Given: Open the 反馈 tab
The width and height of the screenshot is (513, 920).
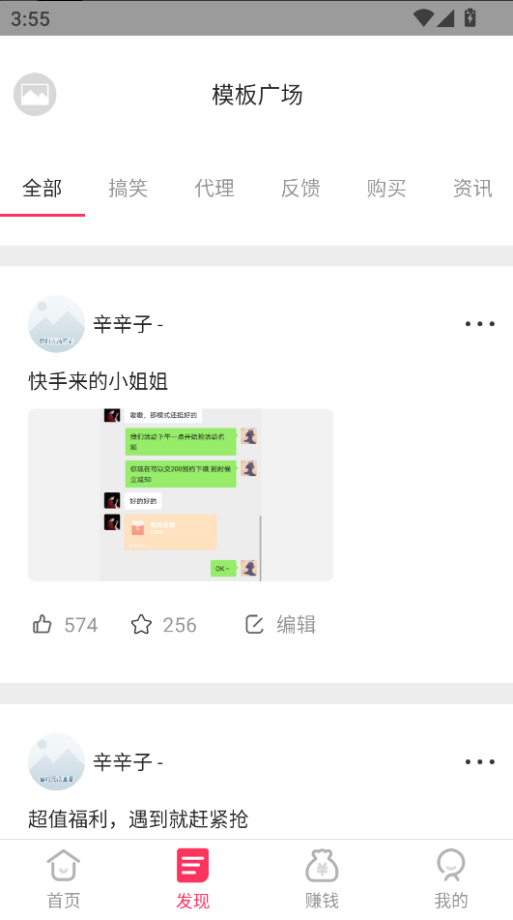Looking at the screenshot, I should tap(300, 189).
